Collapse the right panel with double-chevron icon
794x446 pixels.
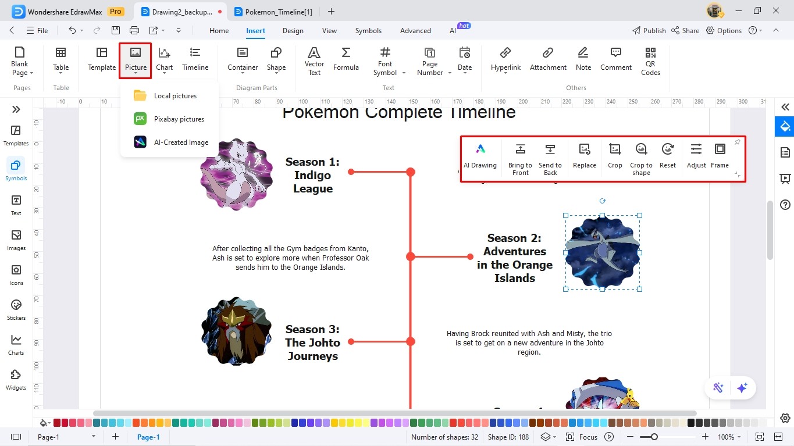point(785,107)
